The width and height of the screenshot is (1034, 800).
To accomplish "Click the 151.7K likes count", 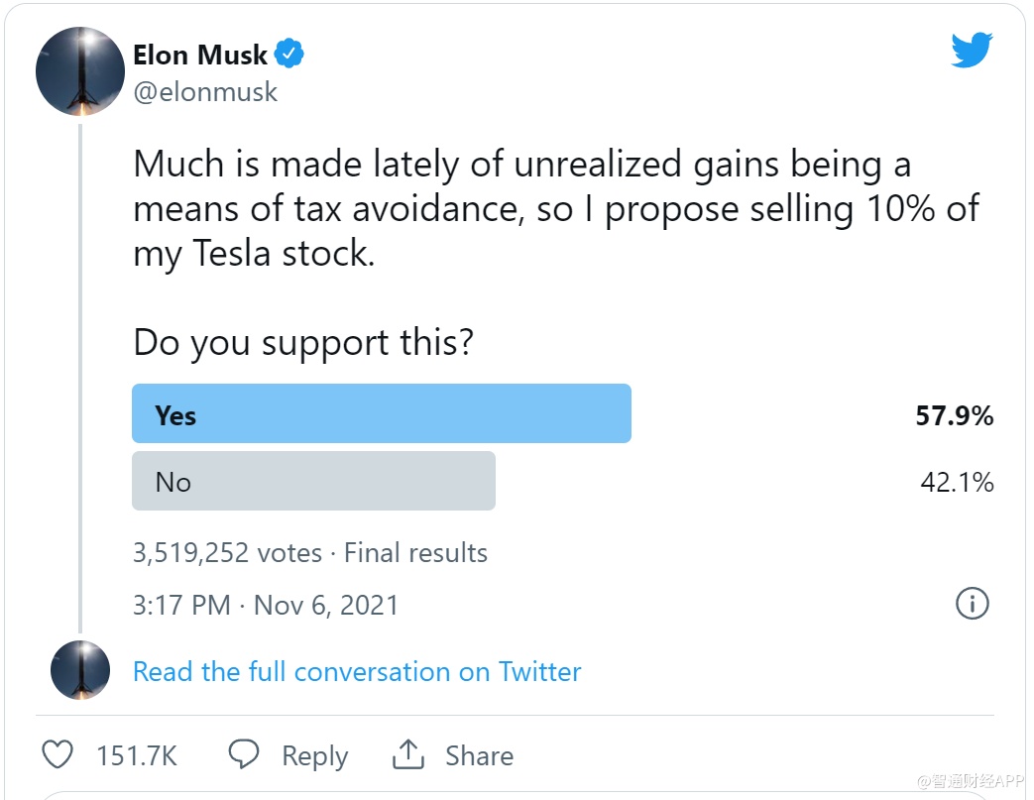I will tap(137, 756).
